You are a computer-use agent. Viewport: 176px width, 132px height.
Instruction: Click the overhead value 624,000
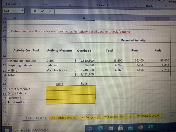click(84, 65)
